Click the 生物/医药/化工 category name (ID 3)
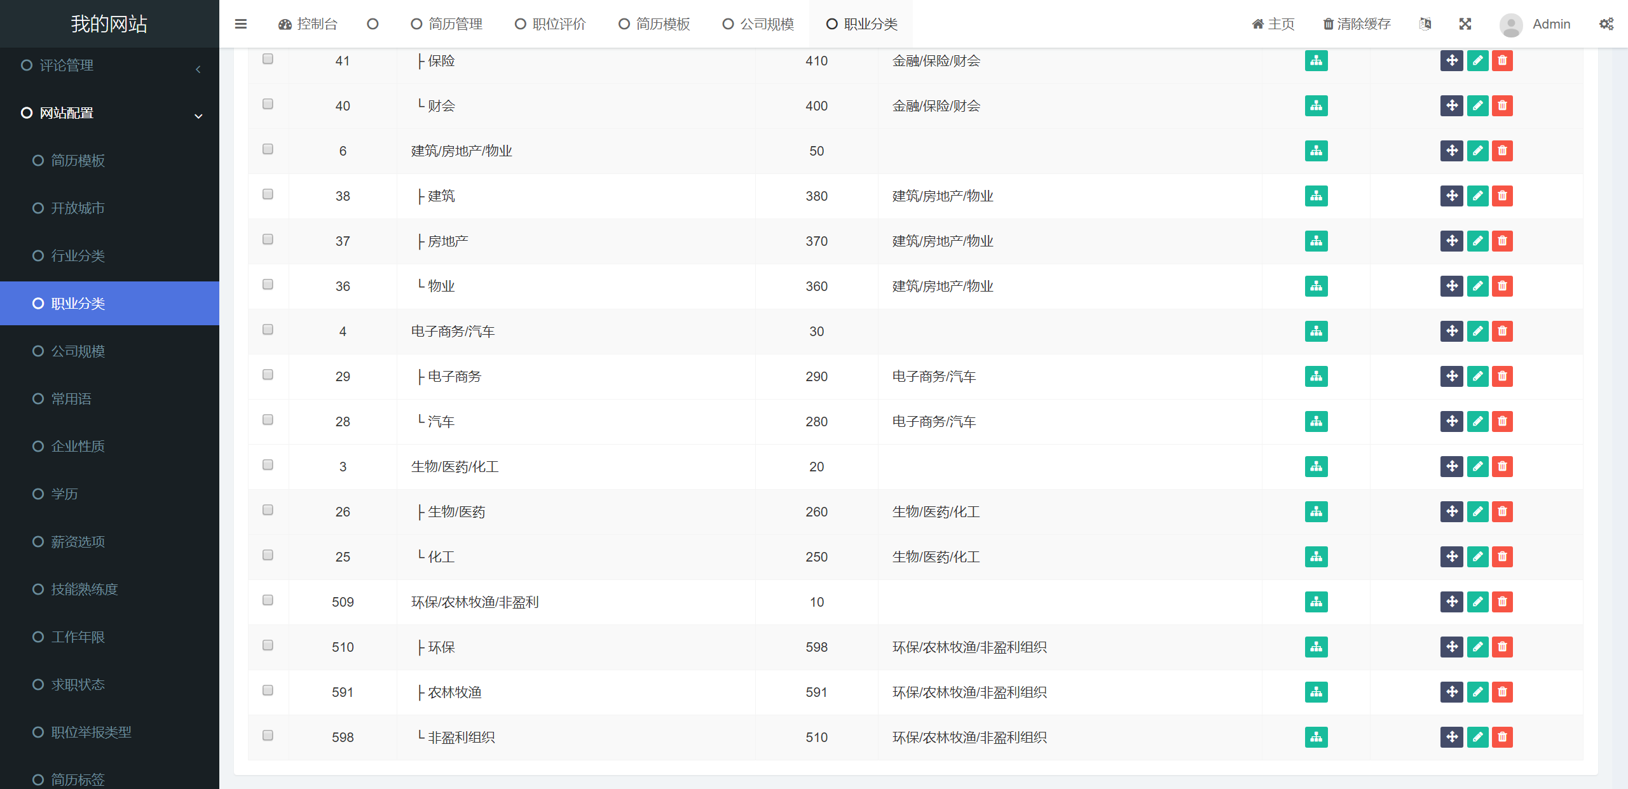 click(455, 467)
